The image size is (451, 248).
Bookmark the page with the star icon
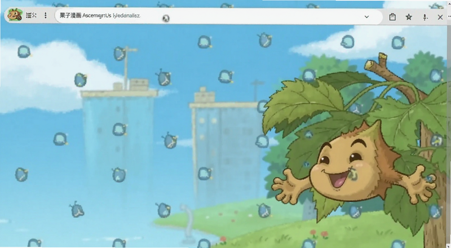(409, 17)
